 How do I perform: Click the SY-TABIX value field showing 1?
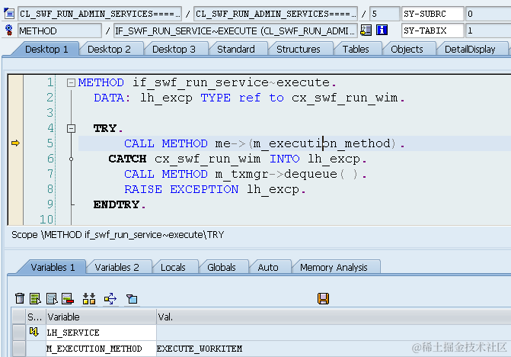point(488,31)
